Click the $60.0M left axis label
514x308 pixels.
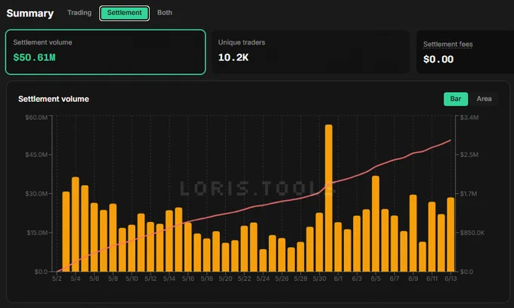(x=36, y=117)
